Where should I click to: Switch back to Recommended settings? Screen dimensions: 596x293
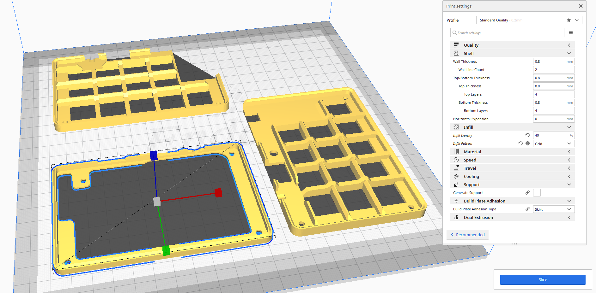467,235
